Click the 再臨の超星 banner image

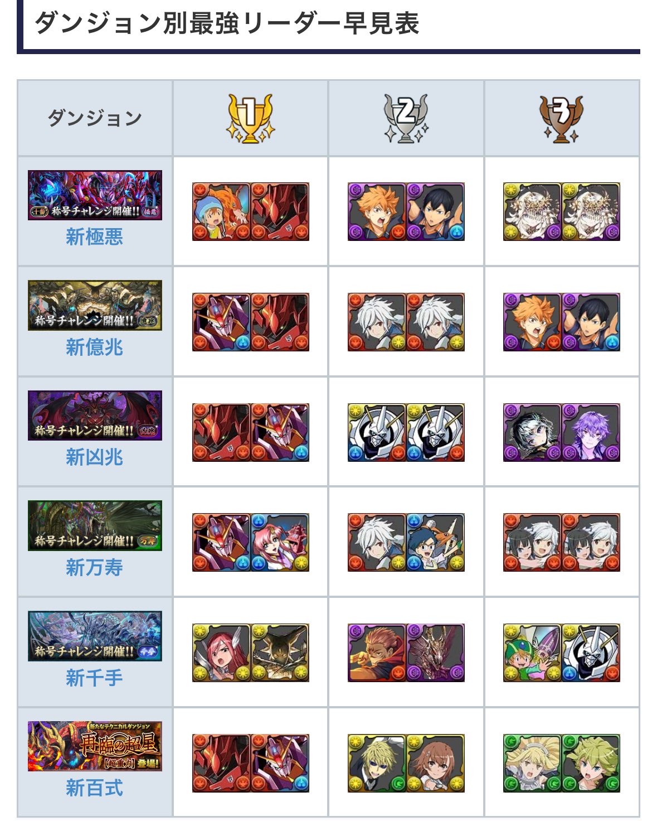pos(95,746)
